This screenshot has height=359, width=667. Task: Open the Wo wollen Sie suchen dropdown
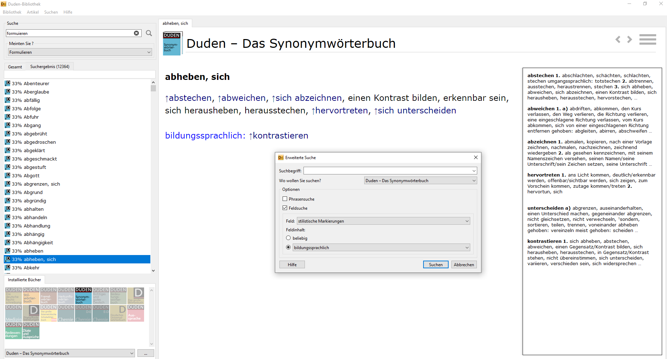pos(420,180)
